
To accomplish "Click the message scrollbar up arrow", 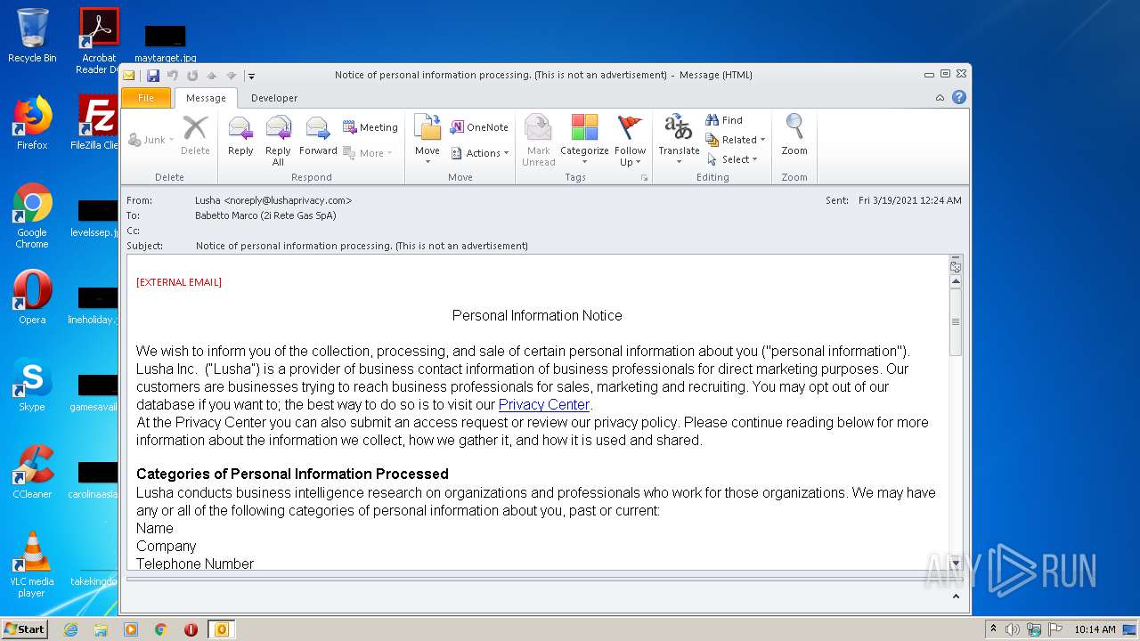I will [956, 282].
